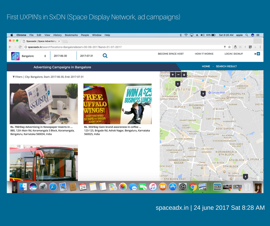Open the Apple menu
The image size is (270, 226).
(11, 35)
